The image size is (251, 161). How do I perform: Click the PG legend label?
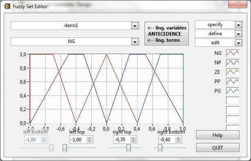point(217,91)
